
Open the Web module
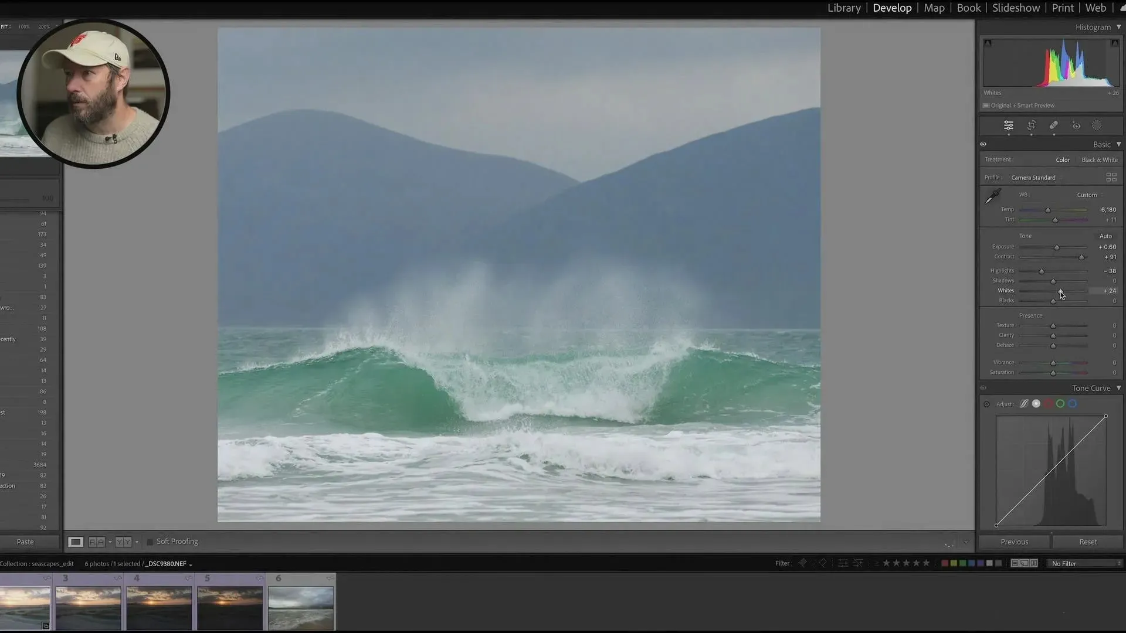[x=1096, y=8]
